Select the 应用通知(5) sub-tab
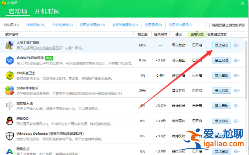Viewport: 249px width, 155px height. pos(153,25)
